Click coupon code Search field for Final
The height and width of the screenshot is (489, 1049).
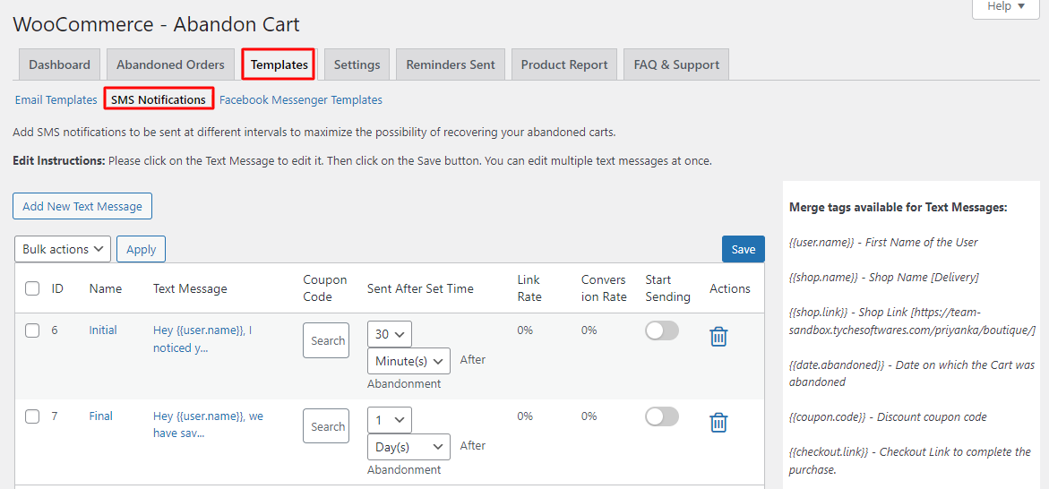point(326,426)
